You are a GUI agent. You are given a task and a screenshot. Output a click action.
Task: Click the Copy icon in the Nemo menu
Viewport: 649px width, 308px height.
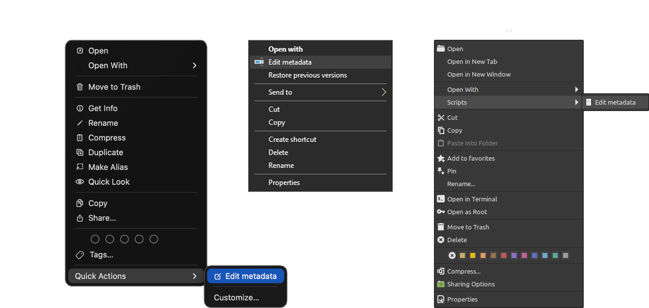pos(440,130)
